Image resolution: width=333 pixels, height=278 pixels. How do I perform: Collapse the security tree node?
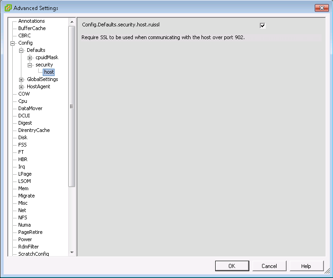[30, 65]
